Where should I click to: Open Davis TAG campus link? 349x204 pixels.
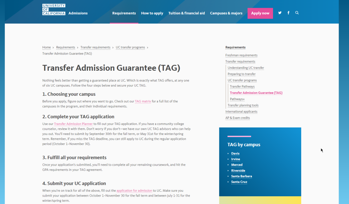click(x=235, y=154)
